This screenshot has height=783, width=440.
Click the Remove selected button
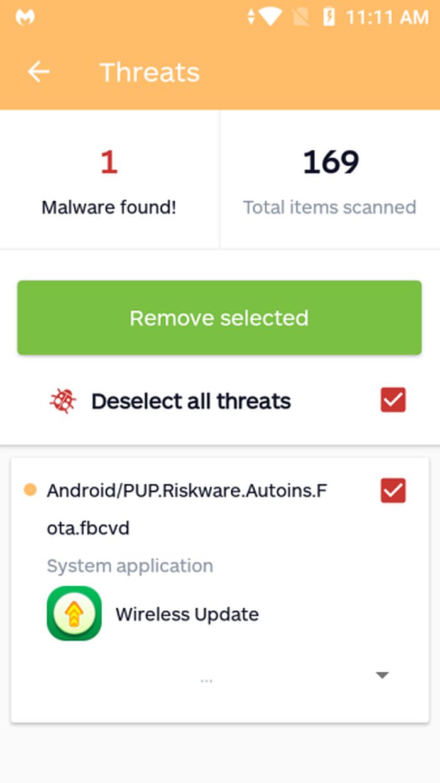click(219, 318)
